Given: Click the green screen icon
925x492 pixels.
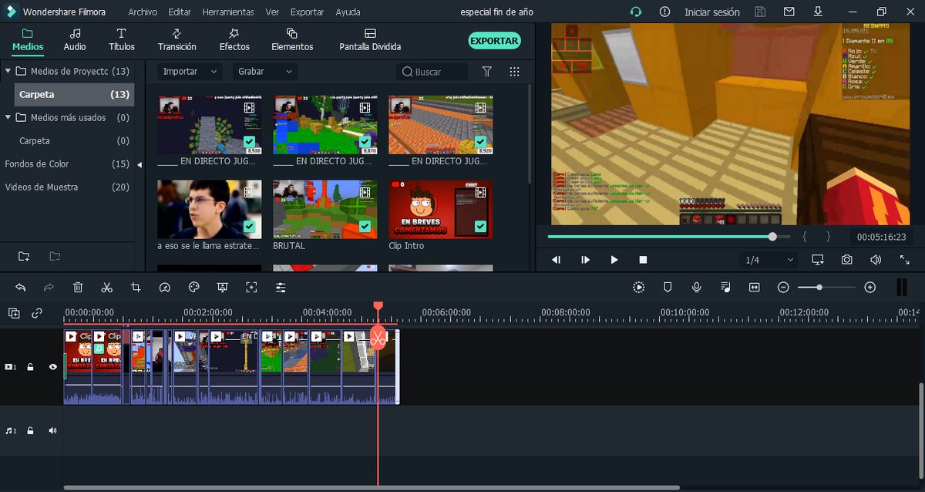Looking at the screenshot, I should [222, 287].
